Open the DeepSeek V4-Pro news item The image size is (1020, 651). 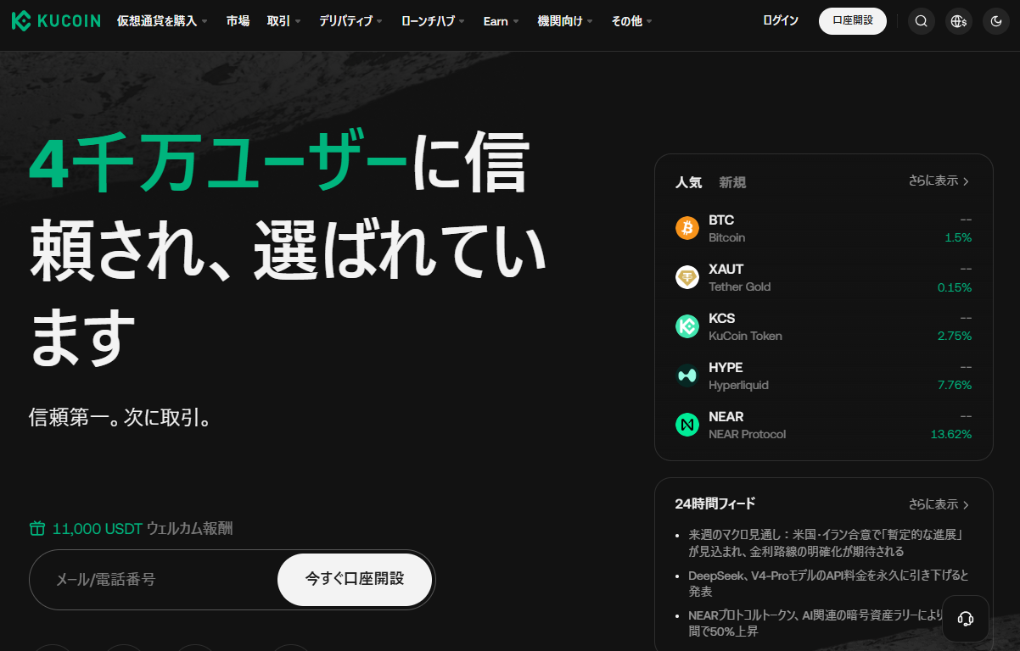click(828, 584)
